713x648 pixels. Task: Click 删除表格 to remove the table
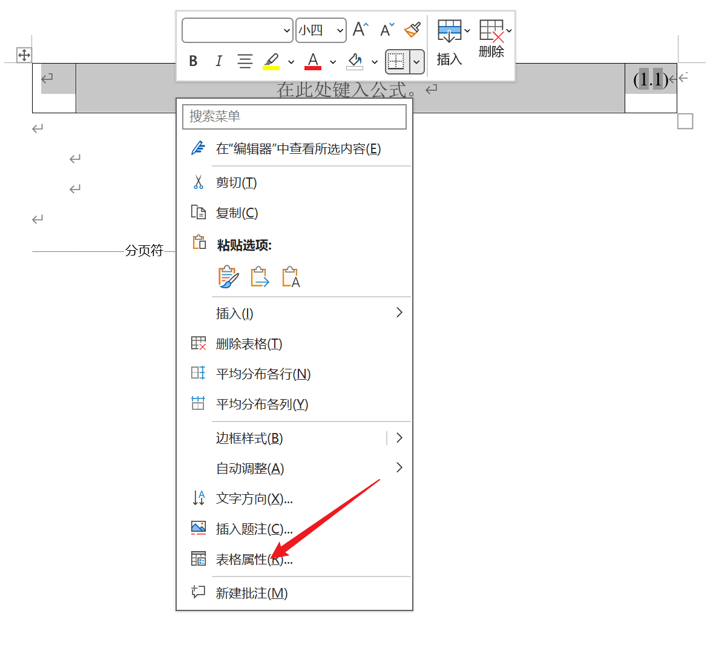250,343
